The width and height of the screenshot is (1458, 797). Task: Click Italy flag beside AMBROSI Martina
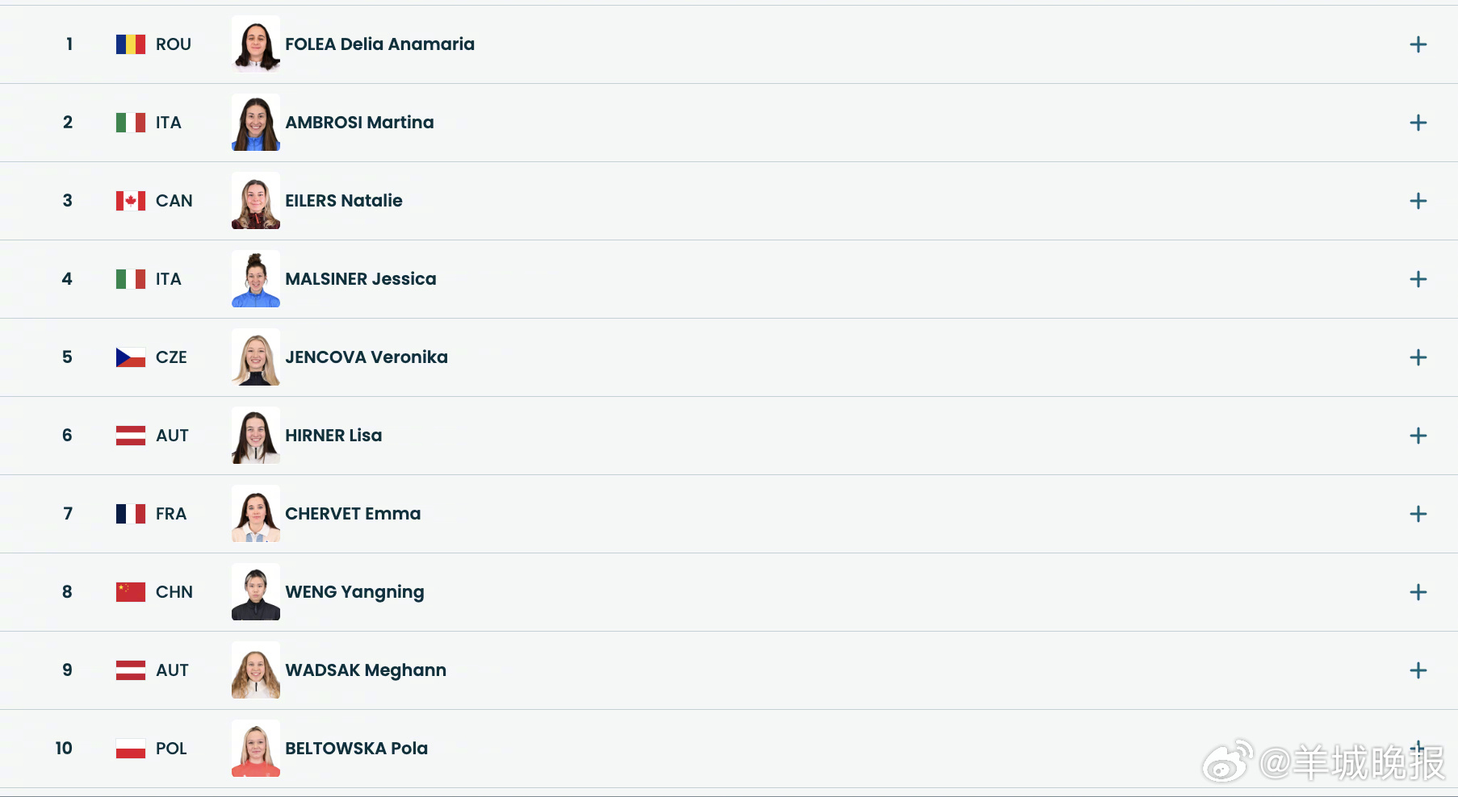pos(130,123)
